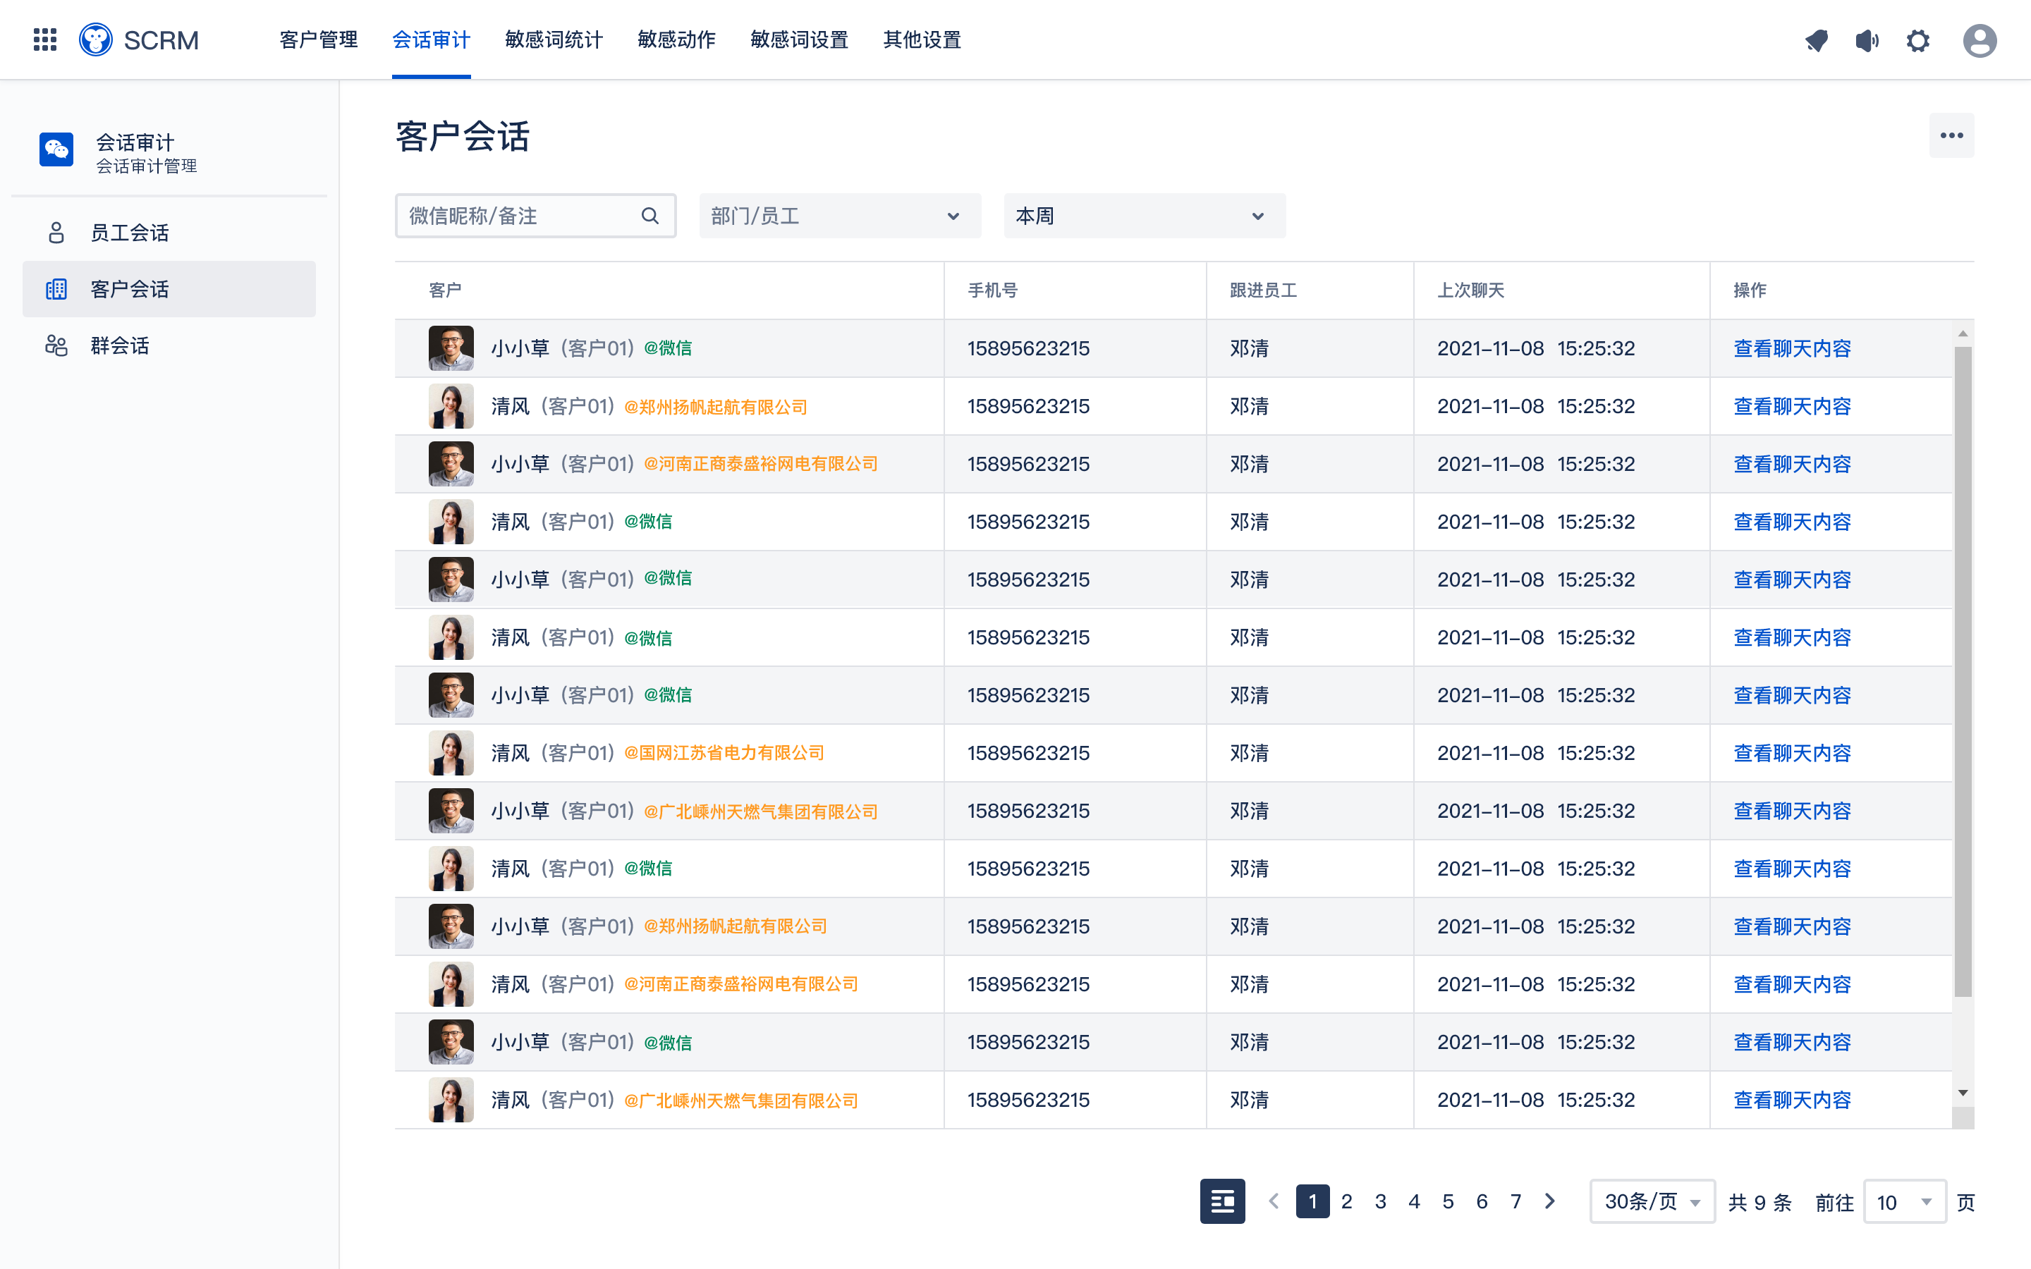Click 客户 column header
Screen dimensions: 2031x1269
click(x=445, y=290)
